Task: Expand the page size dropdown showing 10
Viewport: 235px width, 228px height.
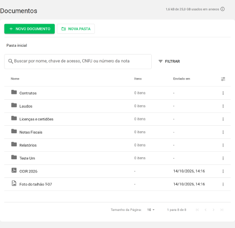Action: click(x=151, y=210)
